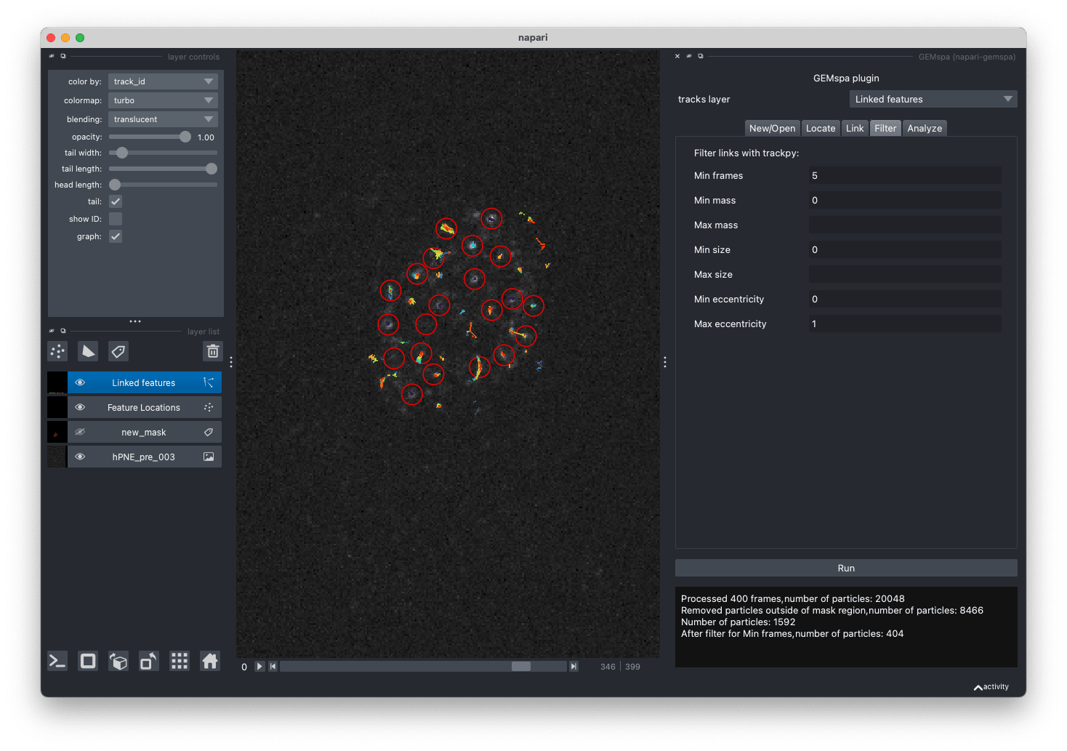The width and height of the screenshot is (1067, 751).
Task: Uncheck the tail checkbox
Action: click(116, 201)
